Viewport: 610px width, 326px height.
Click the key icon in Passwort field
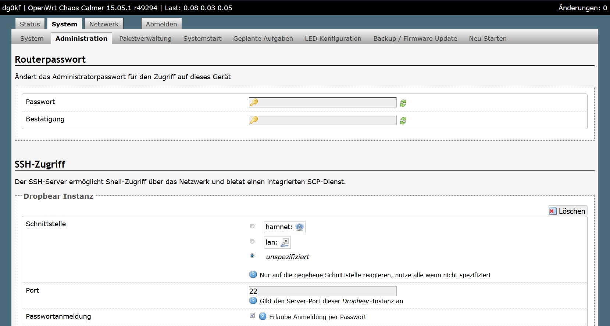tap(254, 102)
